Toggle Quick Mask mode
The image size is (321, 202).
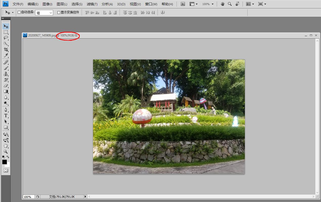point(6,171)
